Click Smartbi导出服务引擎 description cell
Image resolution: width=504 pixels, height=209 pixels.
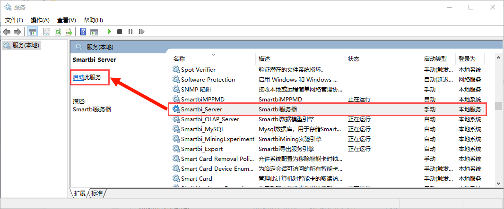point(286,149)
